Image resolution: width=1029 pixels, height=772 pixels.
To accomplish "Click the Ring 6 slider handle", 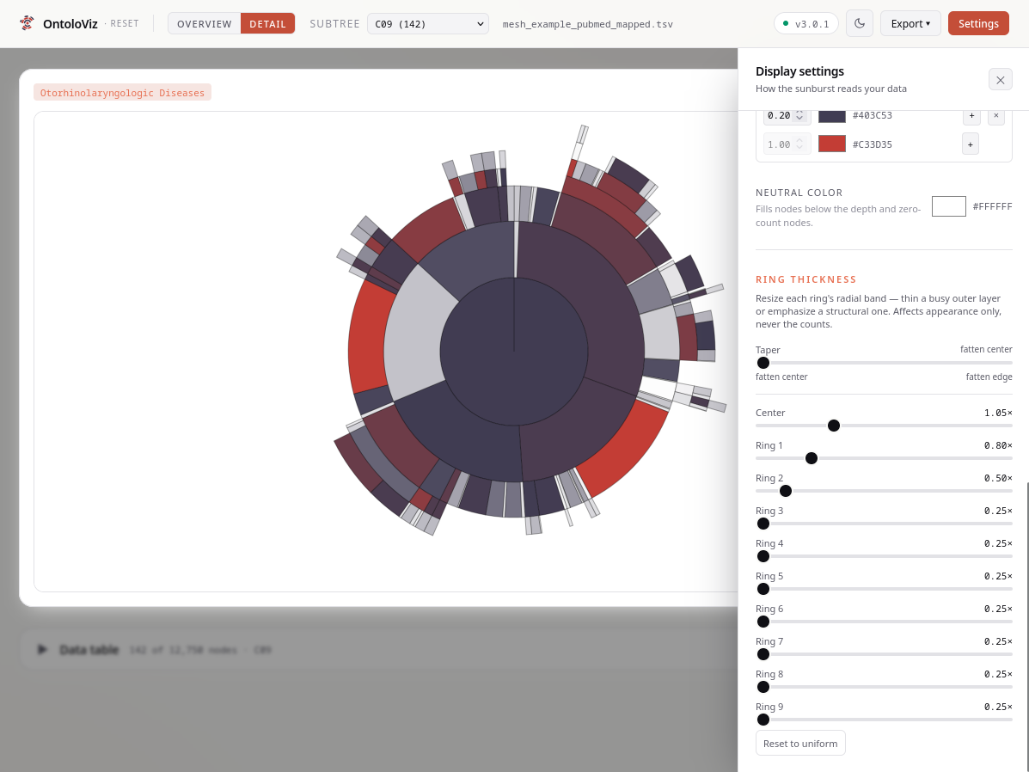I will [763, 622].
